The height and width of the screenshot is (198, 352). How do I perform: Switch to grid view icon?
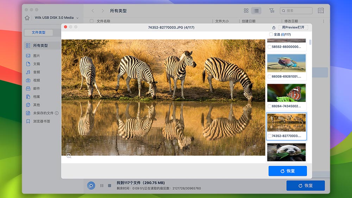246,11
